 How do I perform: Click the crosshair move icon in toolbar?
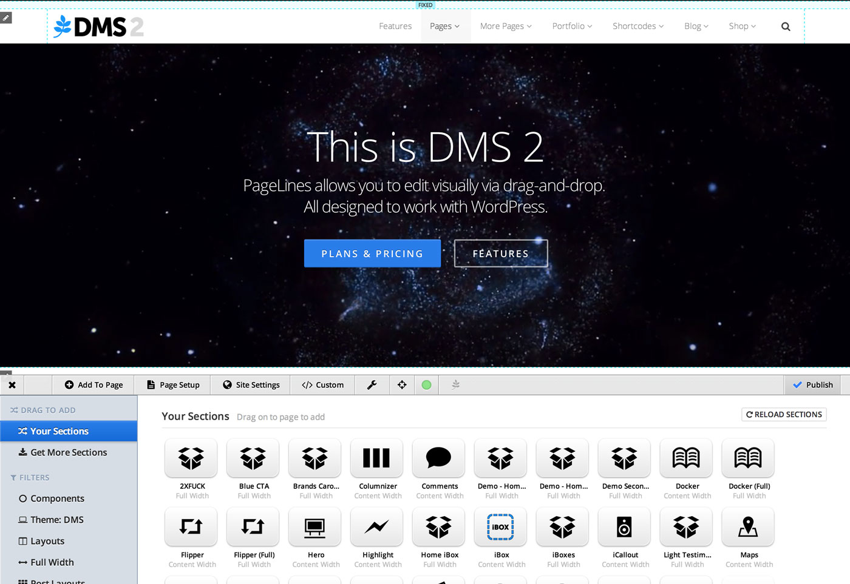coord(402,385)
